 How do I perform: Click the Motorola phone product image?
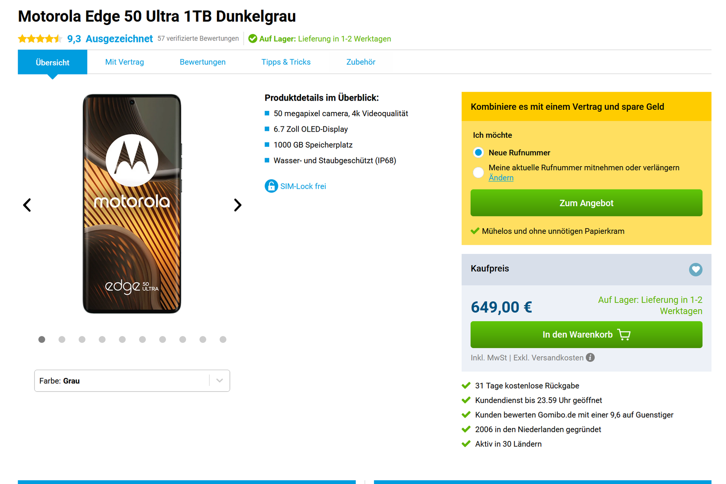pos(132,204)
